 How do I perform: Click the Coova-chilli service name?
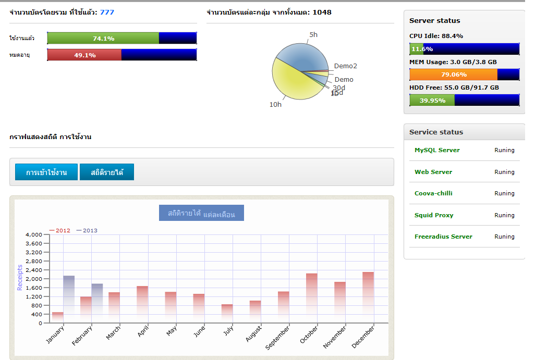pyautogui.click(x=433, y=193)
